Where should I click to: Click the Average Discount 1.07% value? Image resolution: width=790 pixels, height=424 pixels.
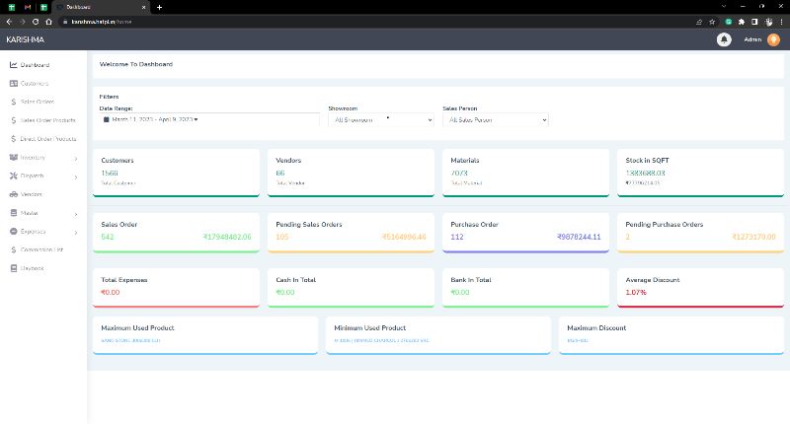point(636,292)
